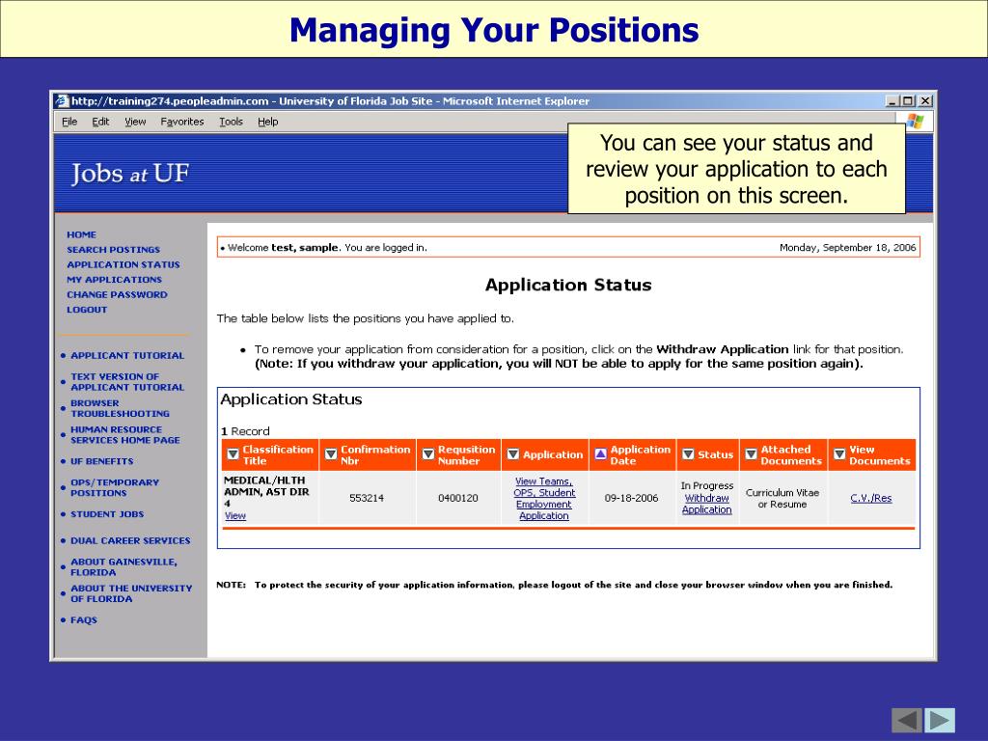
Task: Open View Teams, OPS, Student Employment Application
Action: 544,499
